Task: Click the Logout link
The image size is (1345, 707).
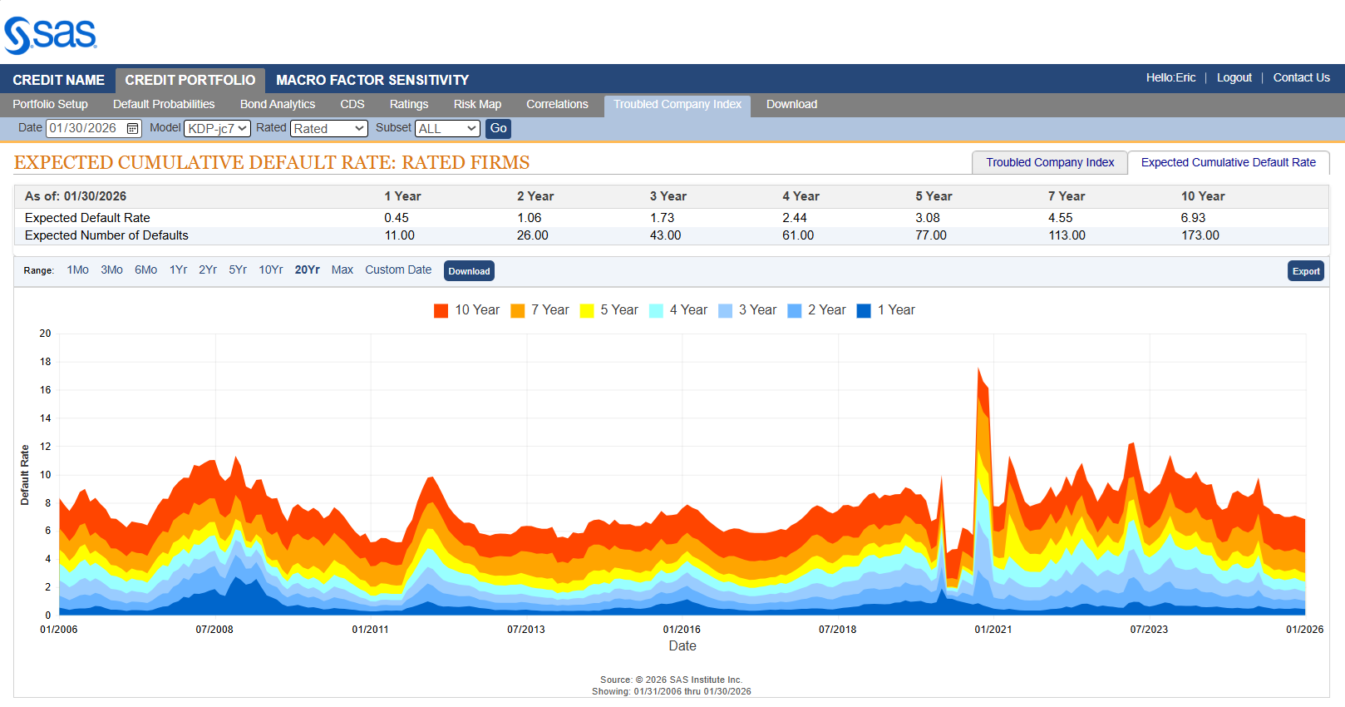Action: click(1234, 77)
